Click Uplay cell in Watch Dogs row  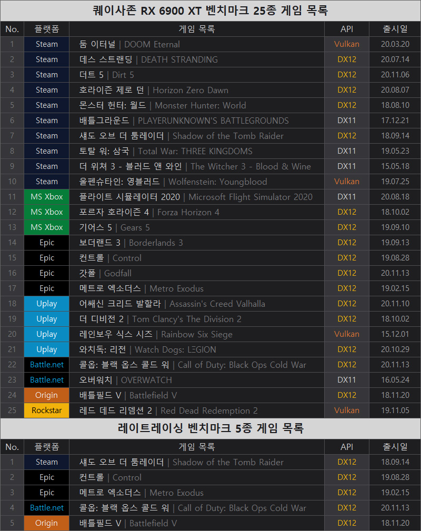click(47, 349)
